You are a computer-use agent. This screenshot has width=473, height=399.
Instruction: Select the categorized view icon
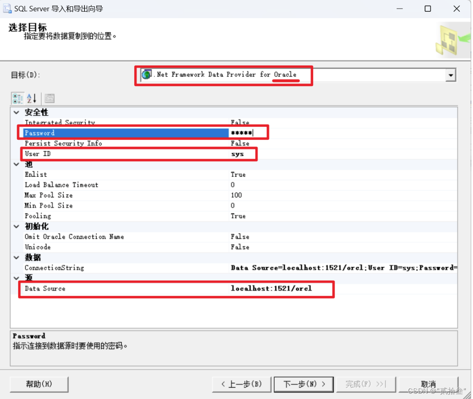pyautogui.click(x=18, y=98)
